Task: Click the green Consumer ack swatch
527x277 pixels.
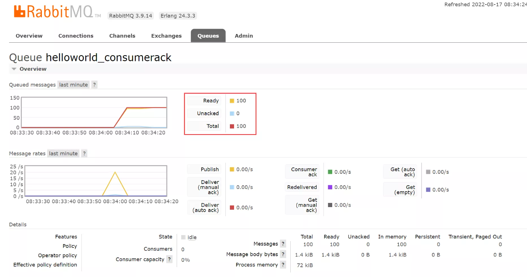Action: (330, 172)
